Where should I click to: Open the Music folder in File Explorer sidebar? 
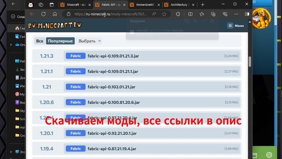click(x=20, y=94)
